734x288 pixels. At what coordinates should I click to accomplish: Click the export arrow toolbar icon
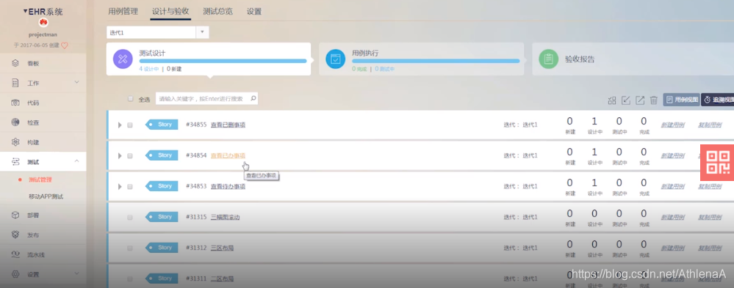640,100
